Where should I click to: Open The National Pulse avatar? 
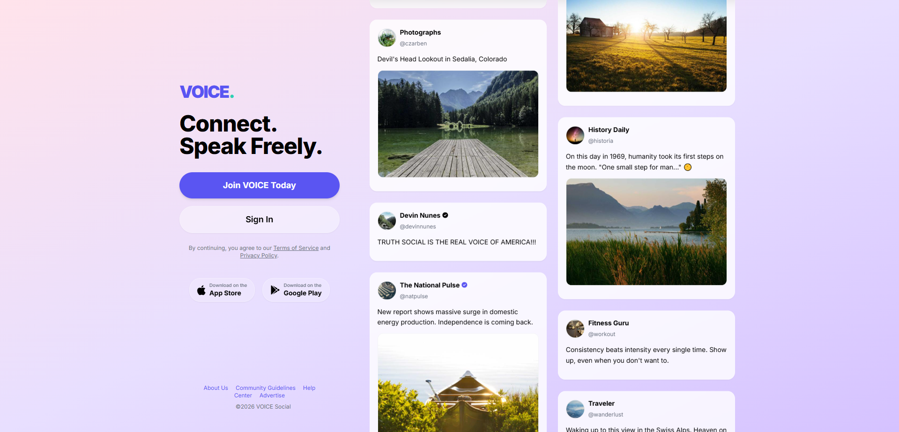387,291
